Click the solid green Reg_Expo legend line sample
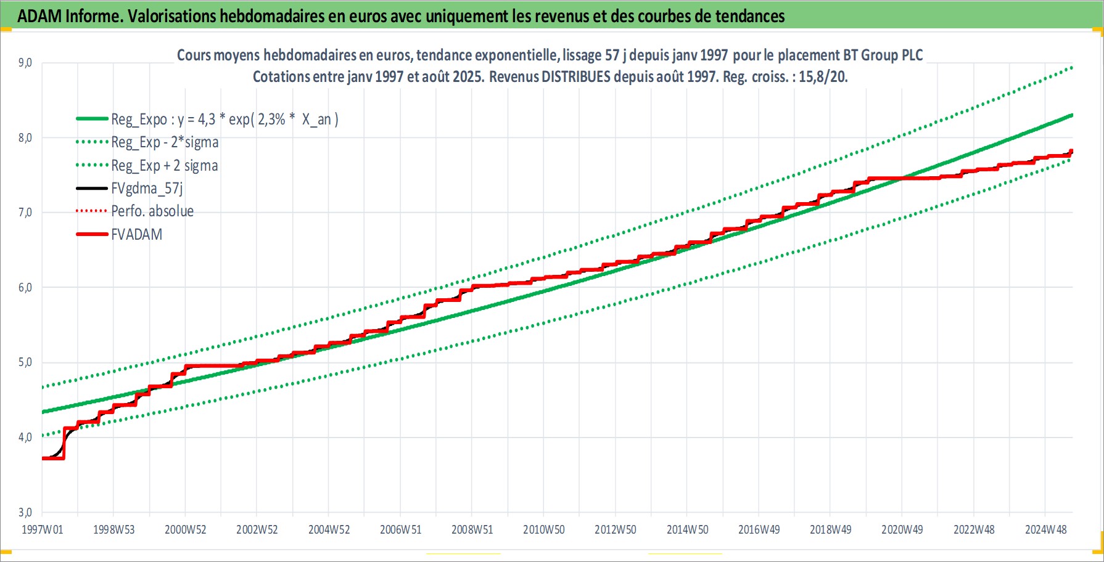This screenshot has width=1104, height=562. pyautogui.click(x=92, y=118)
